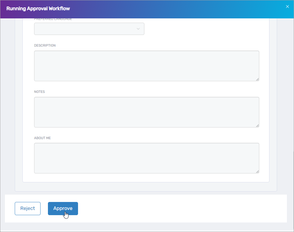Screen dimensions: 294x232
Task: Close the Running Approval Workflow dialog
Action: point(287,6)
